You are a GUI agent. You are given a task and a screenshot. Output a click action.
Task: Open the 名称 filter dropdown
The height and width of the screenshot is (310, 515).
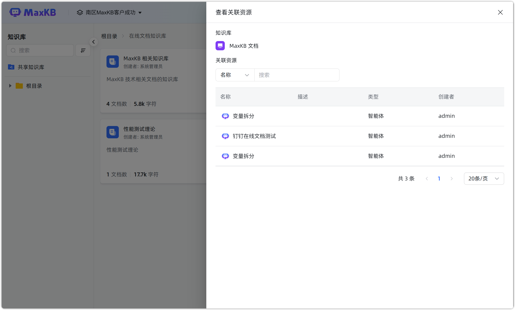point(234,75)
